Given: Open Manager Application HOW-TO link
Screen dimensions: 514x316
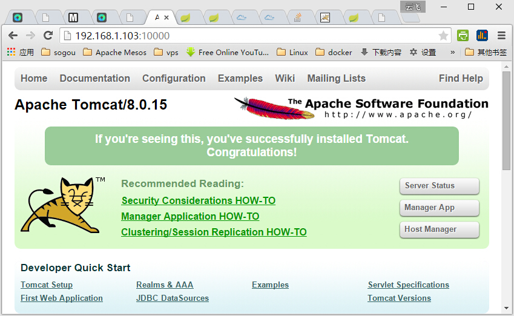Looking at the screenshot, I should [190, 216].
